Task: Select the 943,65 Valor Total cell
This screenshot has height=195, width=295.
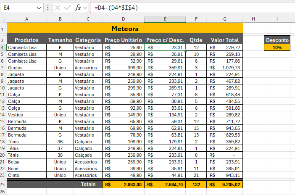Action: [x=225, y=128]
